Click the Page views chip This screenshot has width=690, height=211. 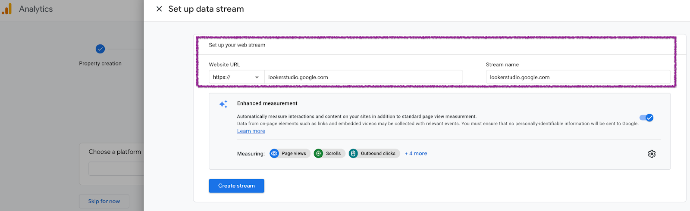click(290, 153)
